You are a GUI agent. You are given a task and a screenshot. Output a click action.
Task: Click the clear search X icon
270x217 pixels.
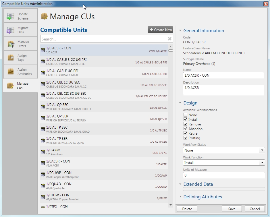tap(169, 39)
